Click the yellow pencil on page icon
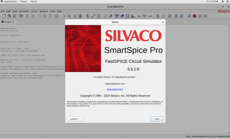This screenshot has height=139, width=230. click(181, 16)
